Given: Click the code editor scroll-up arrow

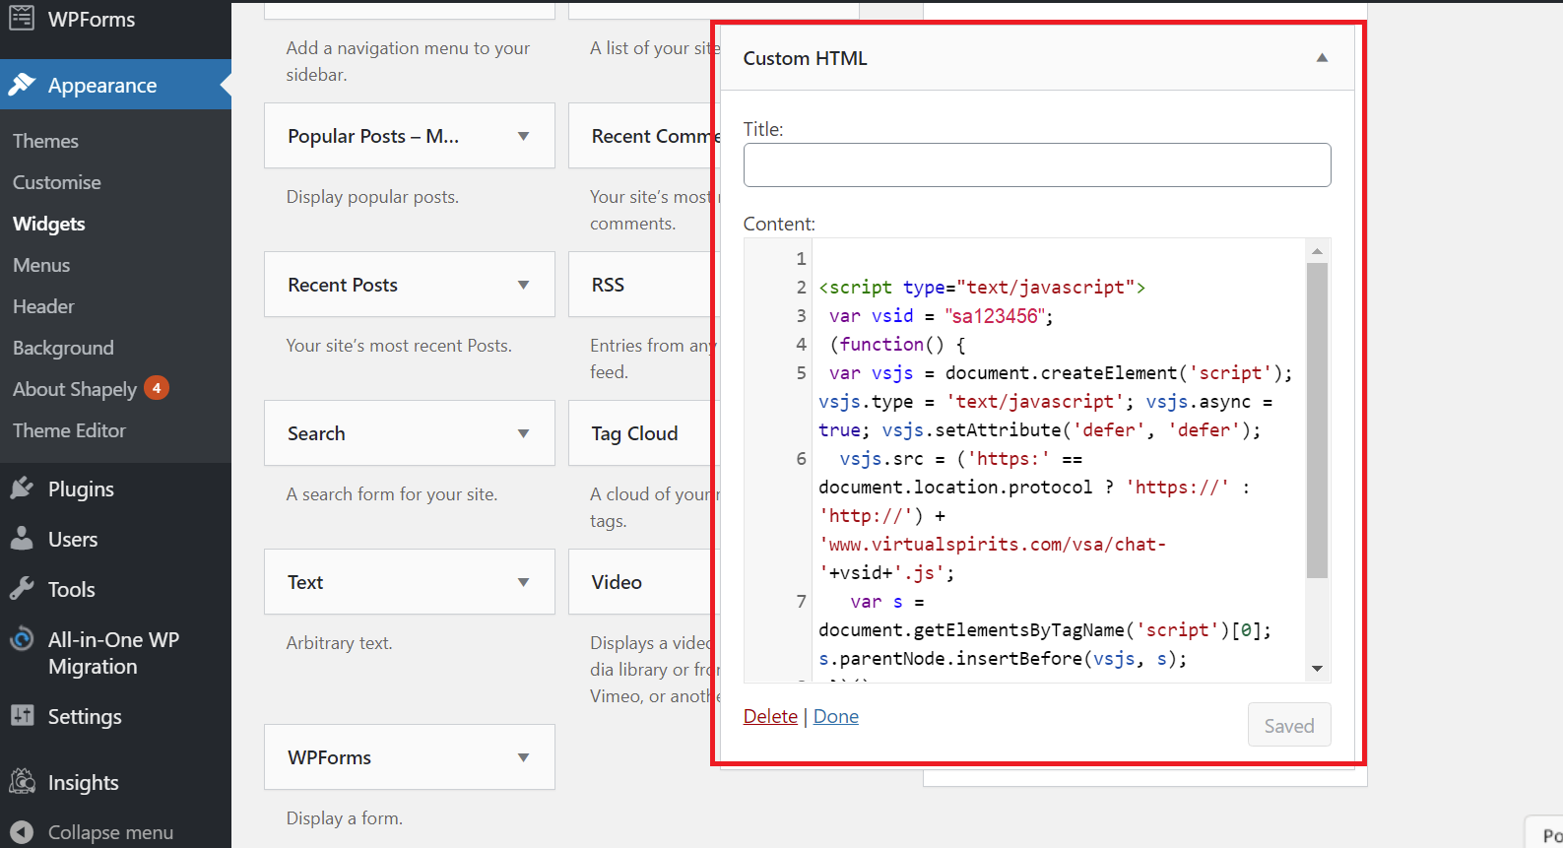Looking at the screenshot, I should tap(1317, 251).
